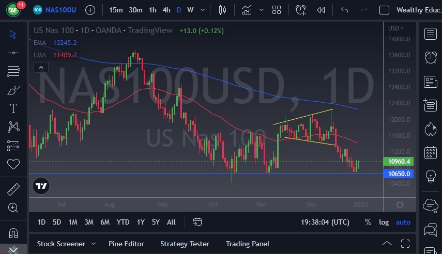
Task: Select the 4h timeframe
Action: [x=166, y=10]
